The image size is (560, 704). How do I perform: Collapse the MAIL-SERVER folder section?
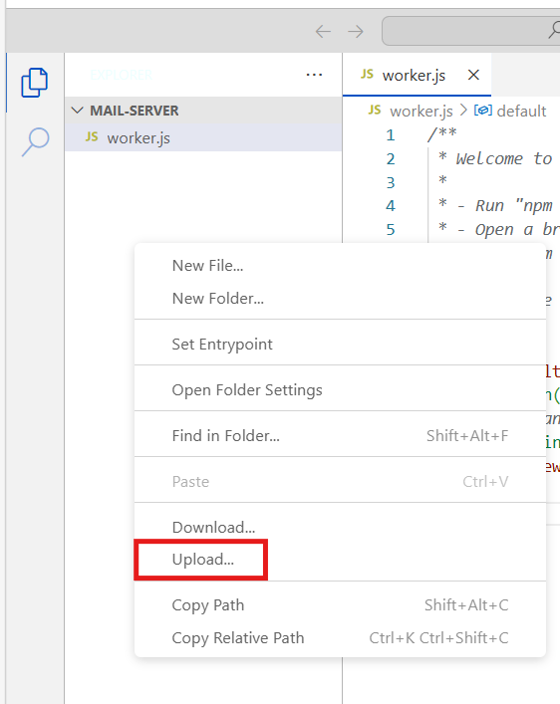click(x=203, y=111)
